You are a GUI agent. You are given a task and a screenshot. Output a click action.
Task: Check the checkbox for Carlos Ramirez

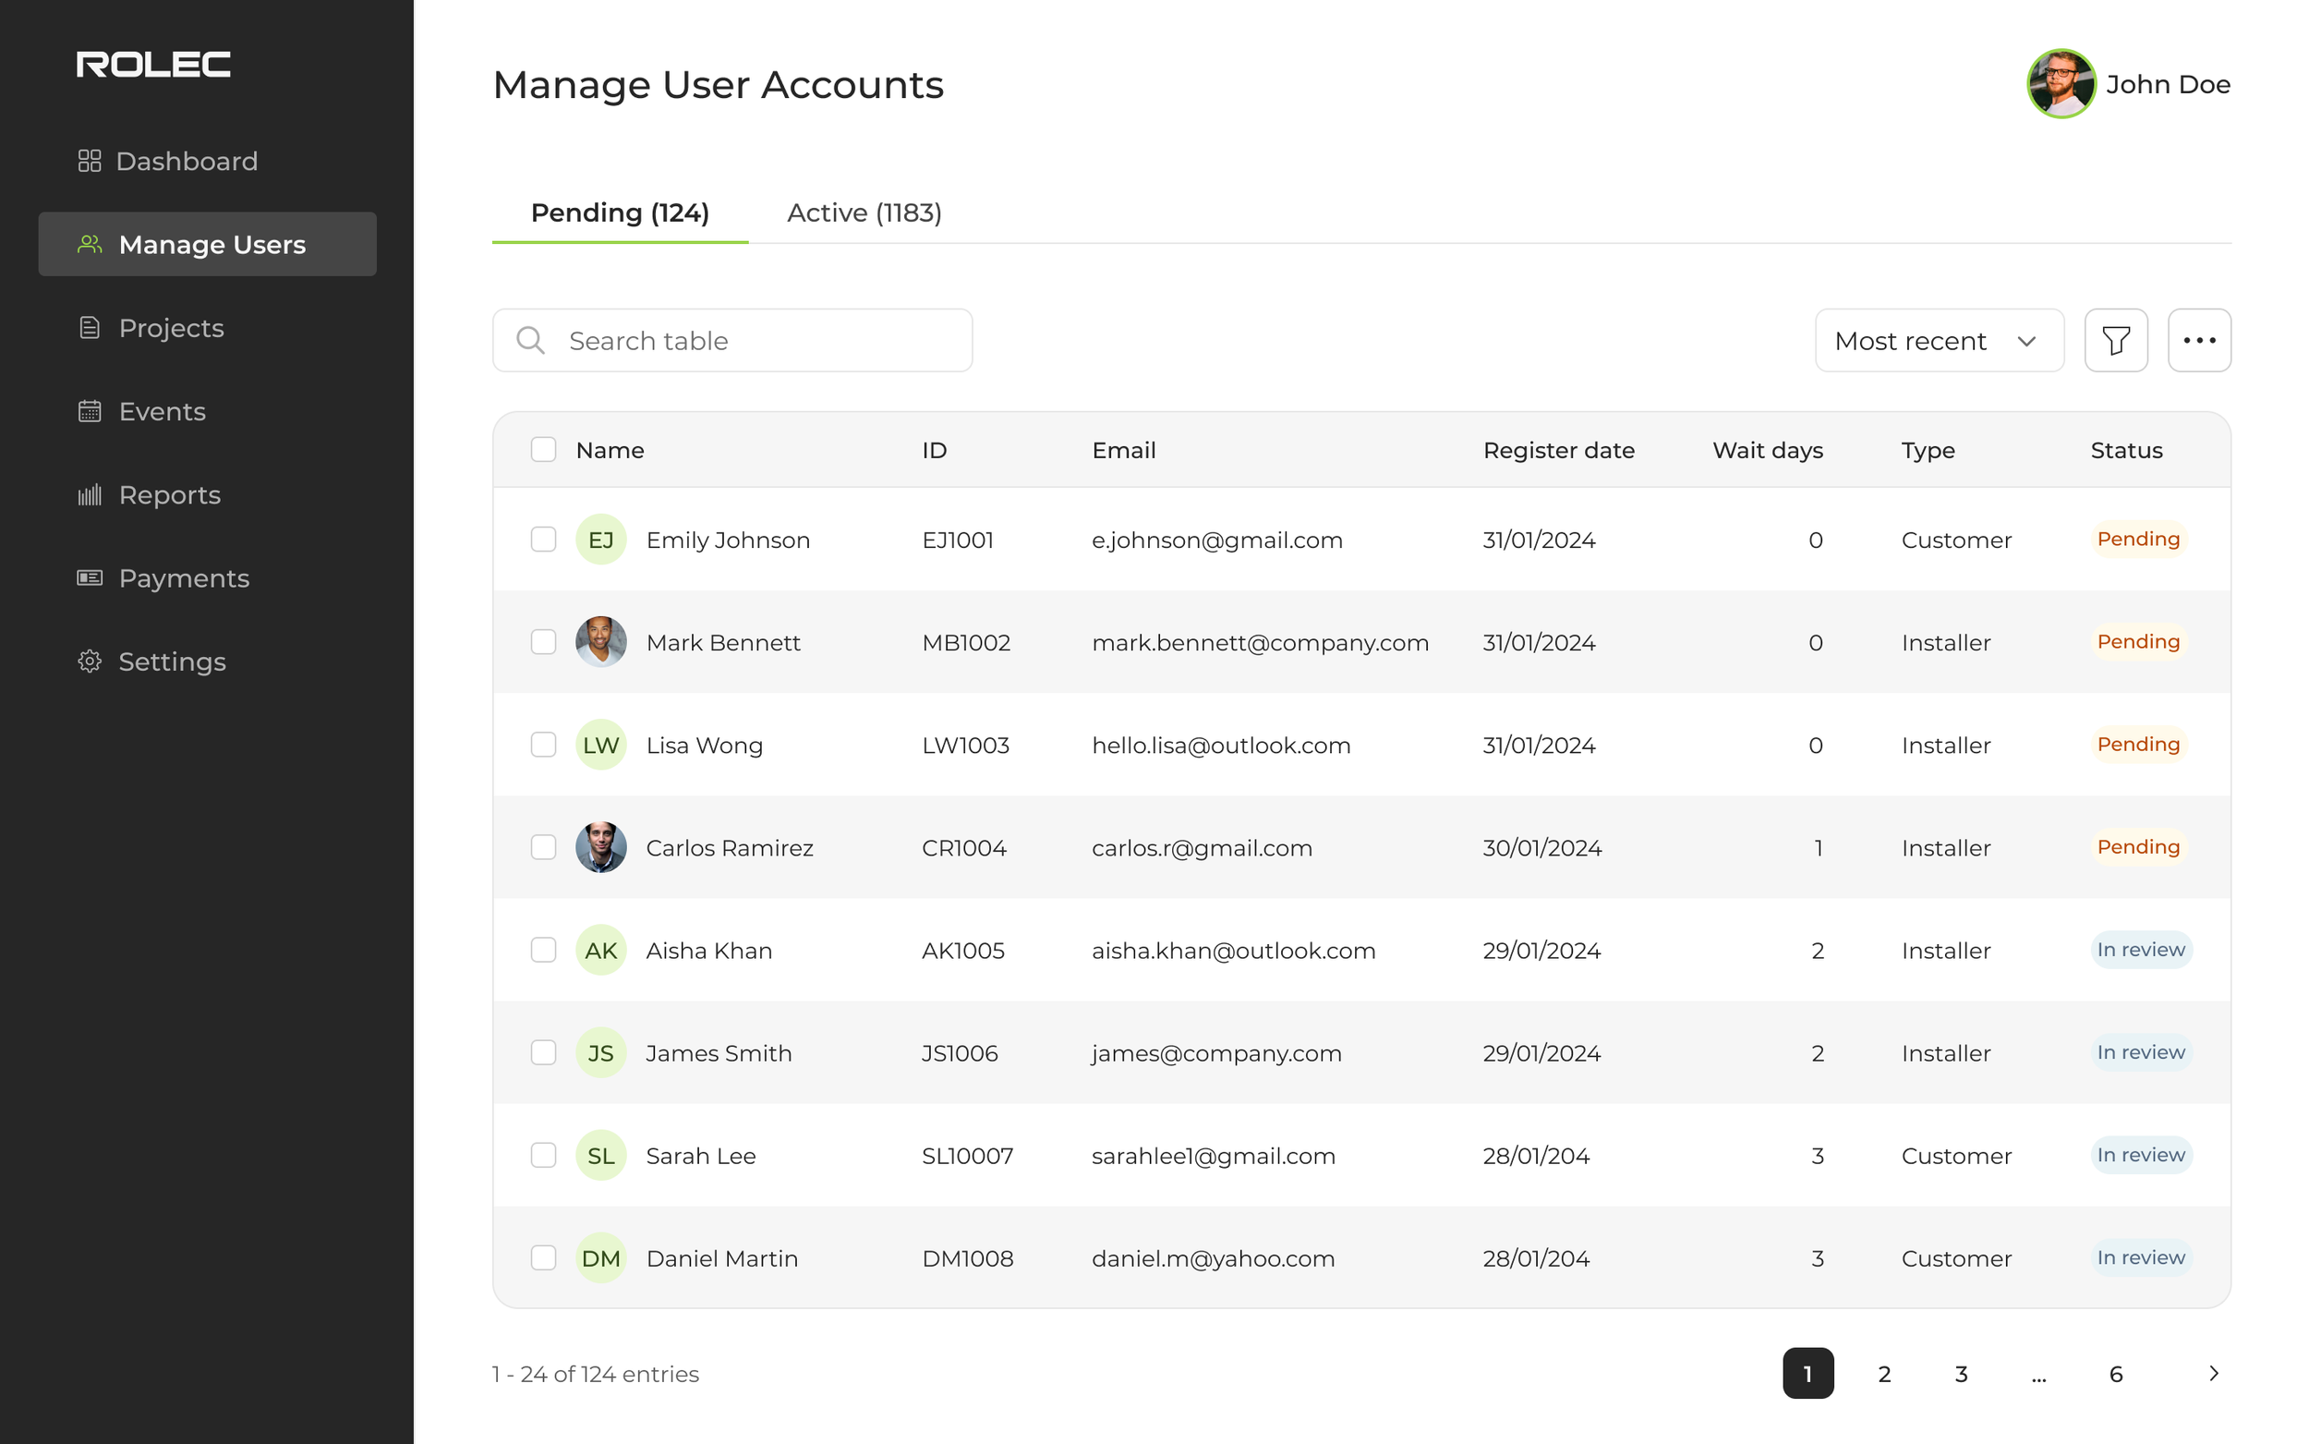click(543, 846)
